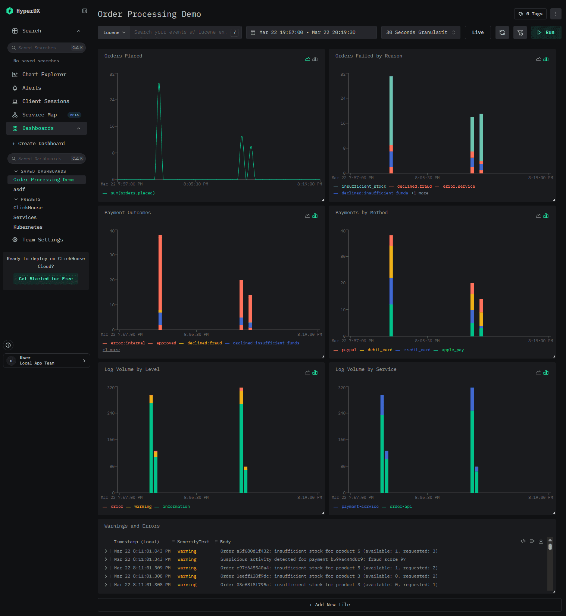
Task: Click the Lucene search events input field
Action: (181, 32)
